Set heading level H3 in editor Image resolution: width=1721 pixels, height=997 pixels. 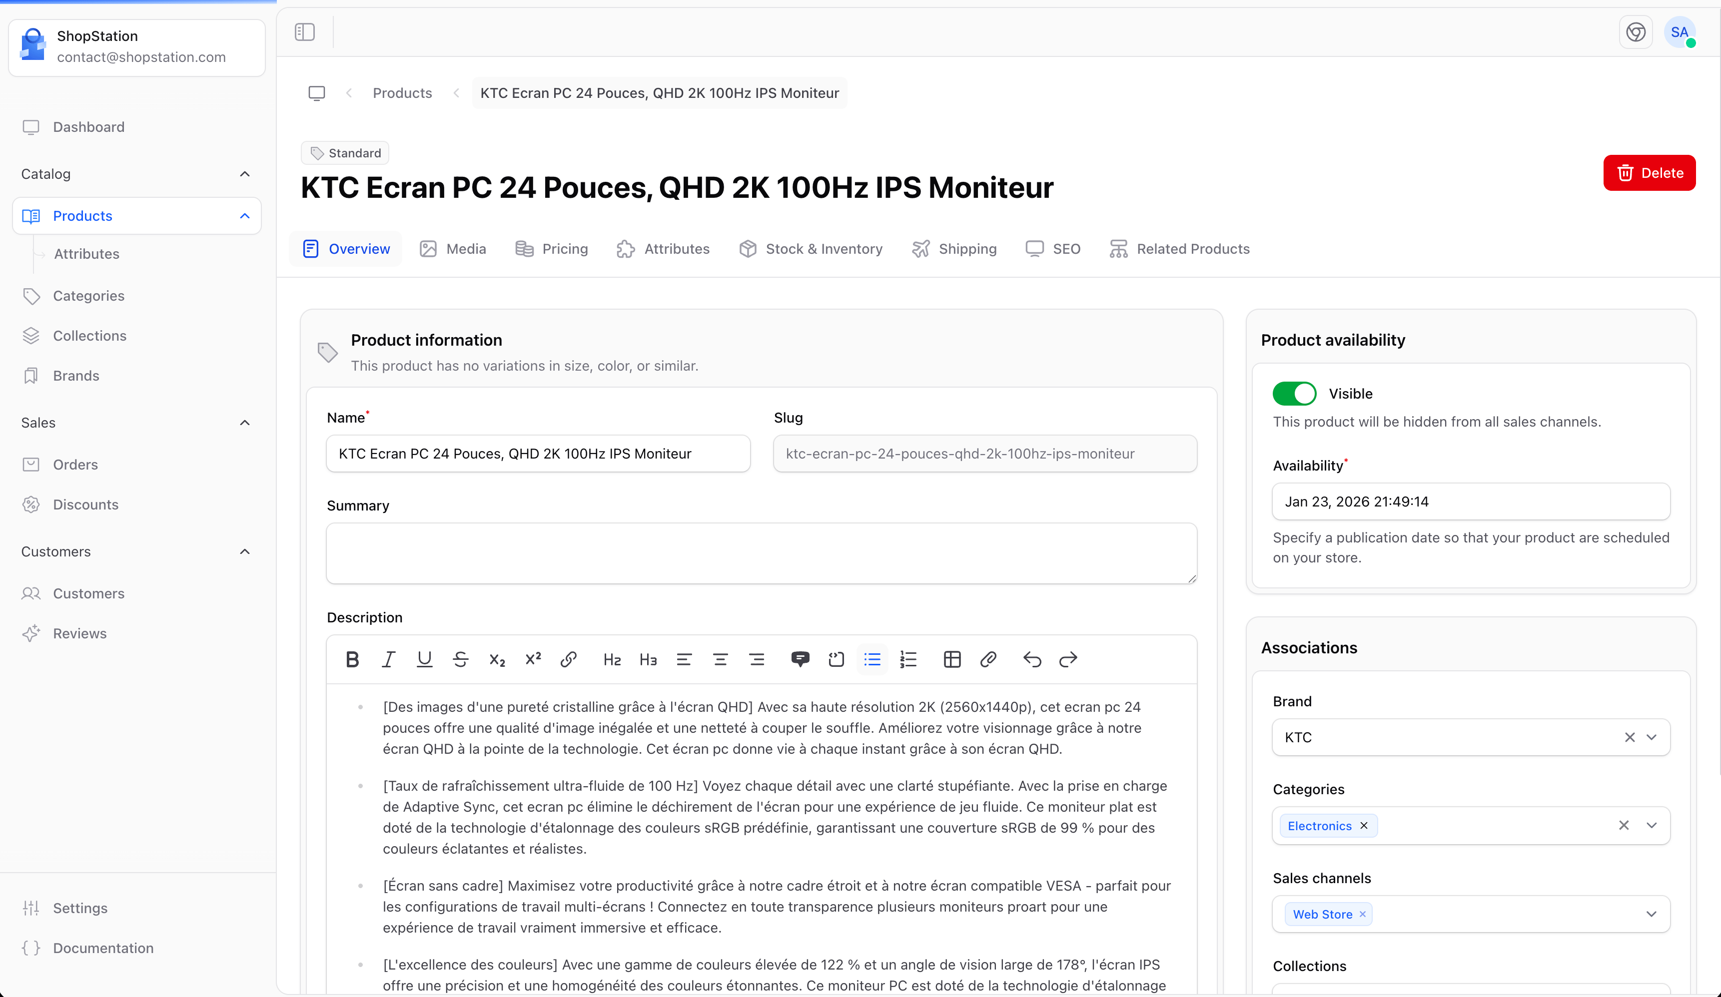coord(648,659)
